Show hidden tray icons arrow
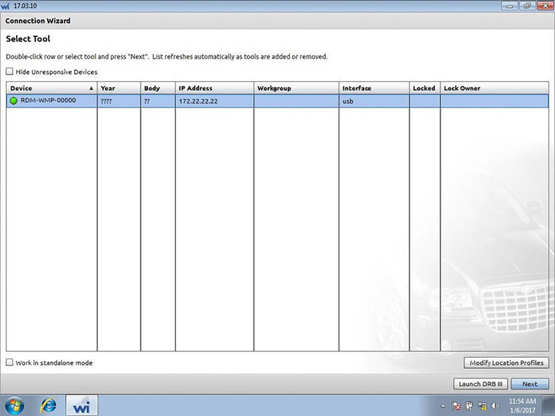Image resolution: width=555 pixels, height=416 pixels. (x=443, y=406)
